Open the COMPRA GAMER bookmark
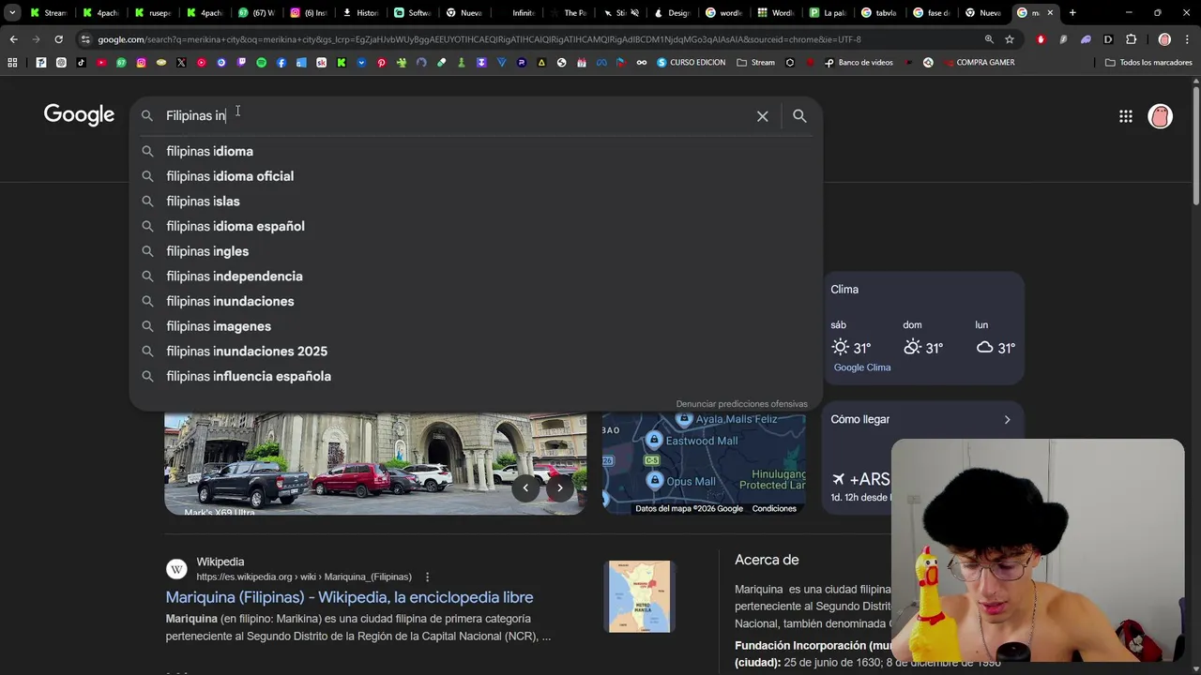This screenshot has height=675, width=1201. coord(979,62)
